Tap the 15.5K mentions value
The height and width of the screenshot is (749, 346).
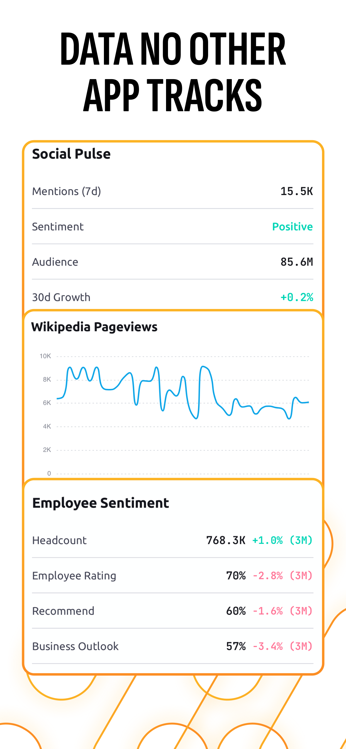(x=296, y=191)
